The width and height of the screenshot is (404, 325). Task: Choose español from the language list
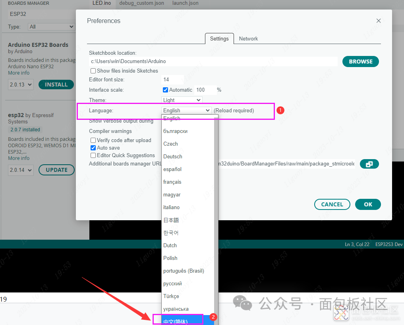(x=188, y=169)
